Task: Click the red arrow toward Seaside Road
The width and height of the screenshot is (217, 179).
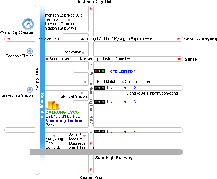Action: click(91, 166)
